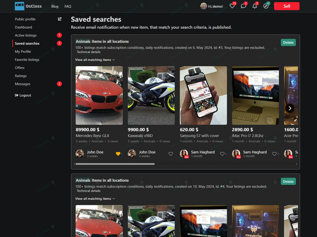Open Active listings in sidebar
This screenshot has width=317, height=237.
(26, 35)
